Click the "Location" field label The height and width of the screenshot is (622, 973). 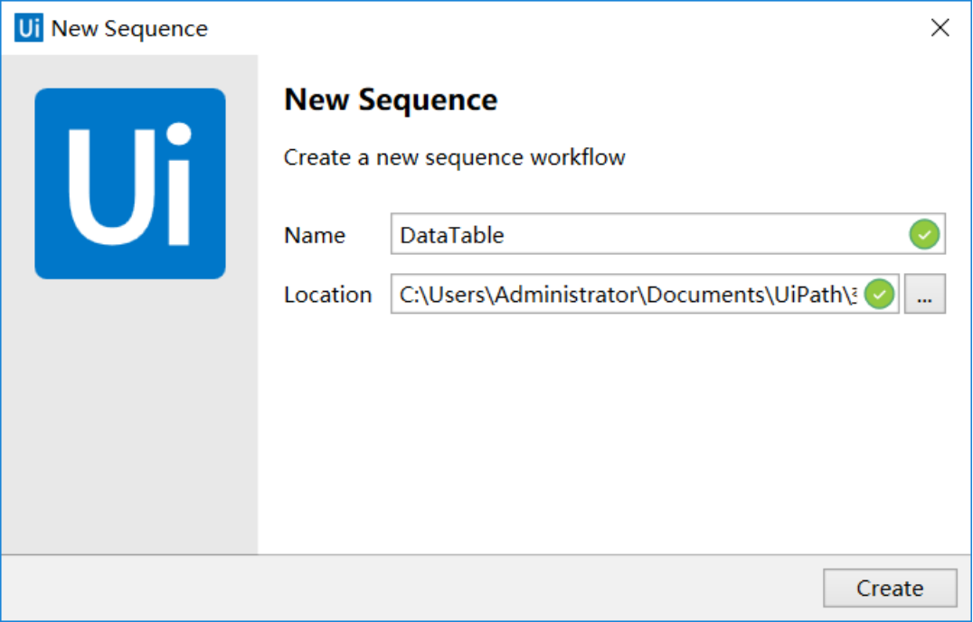[x=327, y=295]
